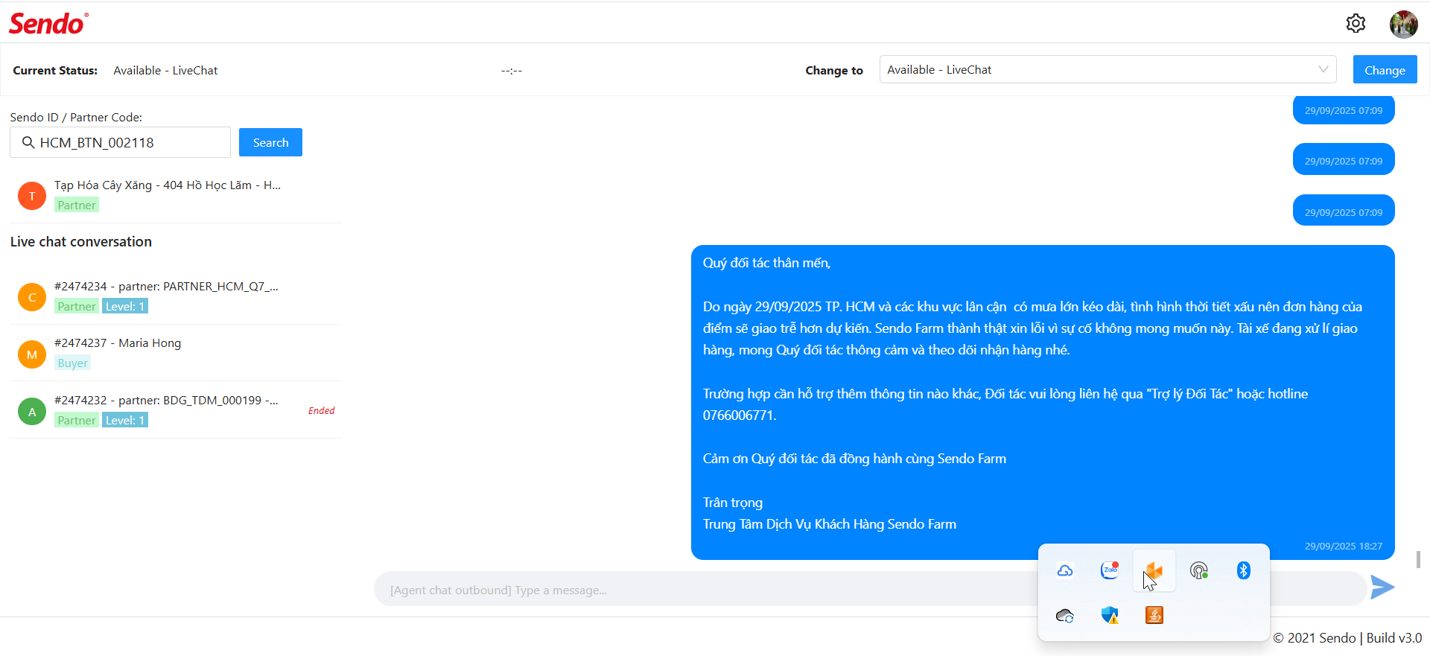1430x656 pixels.
Task: Click the Buyer tag under Maria Hong
Action: tap(72, 363)
